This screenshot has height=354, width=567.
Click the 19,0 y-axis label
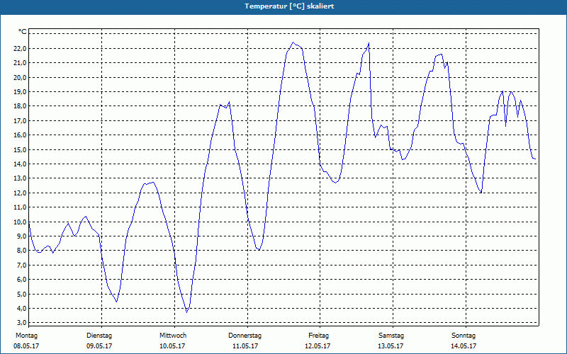[21, 92]
